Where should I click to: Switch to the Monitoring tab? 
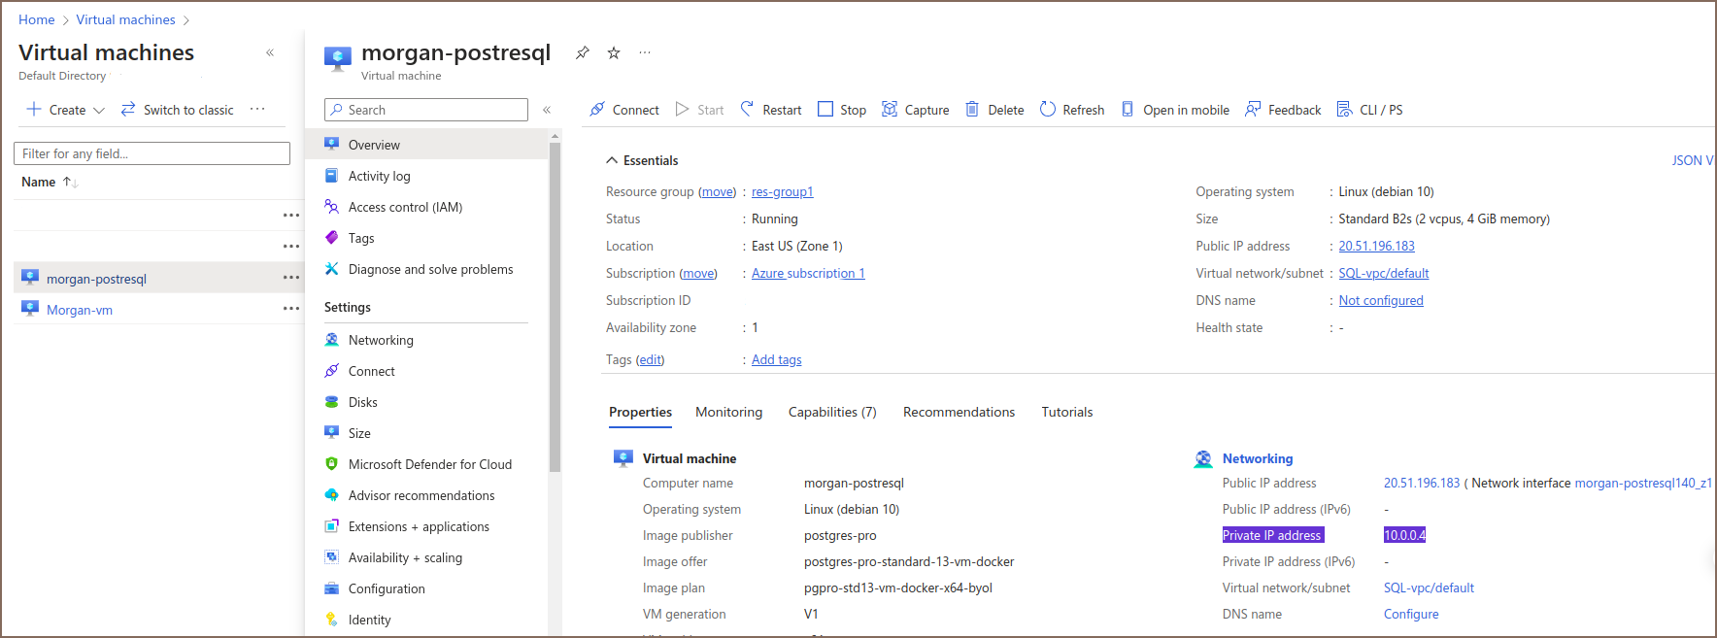pyautogui.click(x=728, y=412)
